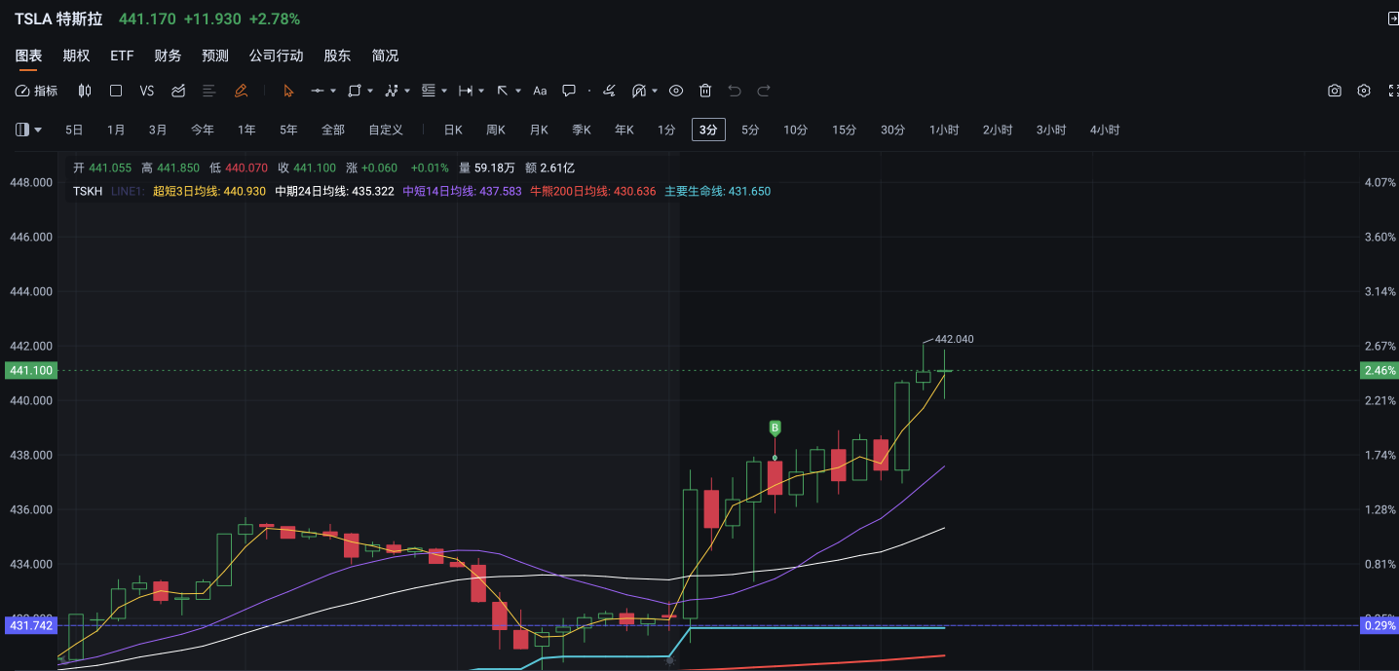Image resolution: width=1399 pixels, height=671 pixels.
Task: Expand the chart layout dropdown
Action: tap(29, 130)
